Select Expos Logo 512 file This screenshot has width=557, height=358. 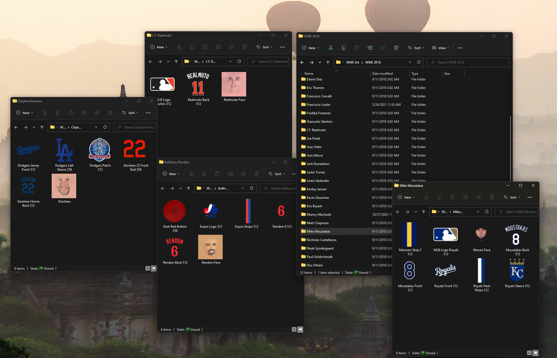[x=211, y=214]
